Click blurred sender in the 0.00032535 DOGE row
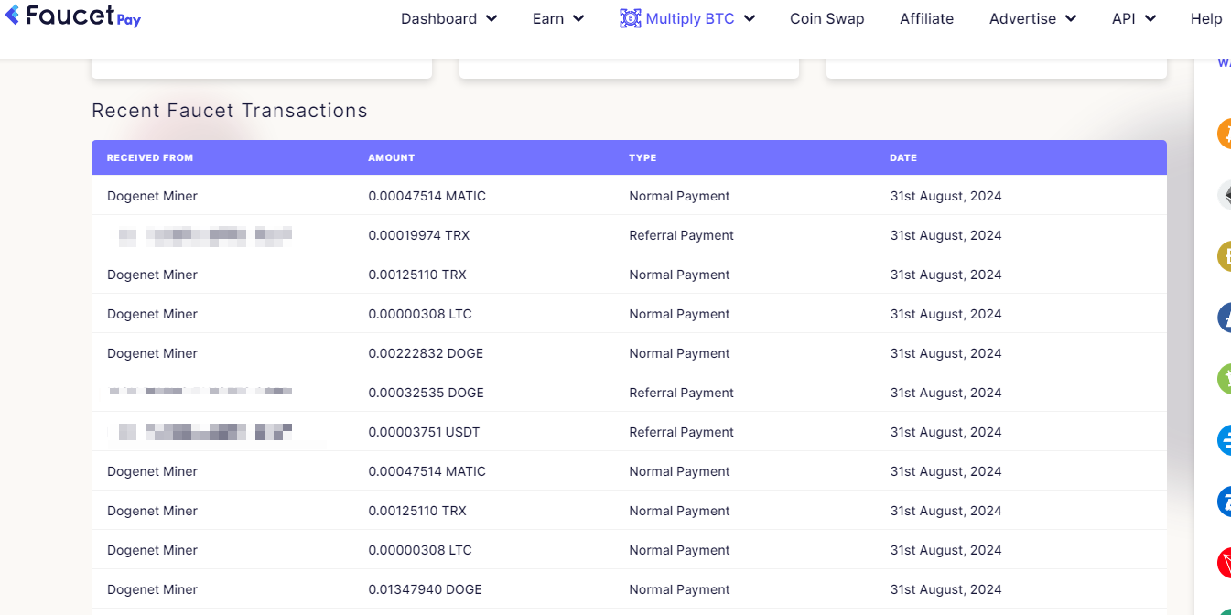 coord(200,392)
